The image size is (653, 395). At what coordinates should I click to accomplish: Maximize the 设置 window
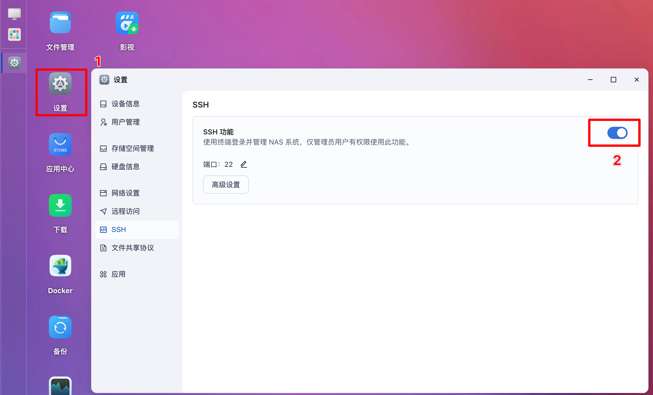[613, 80]
